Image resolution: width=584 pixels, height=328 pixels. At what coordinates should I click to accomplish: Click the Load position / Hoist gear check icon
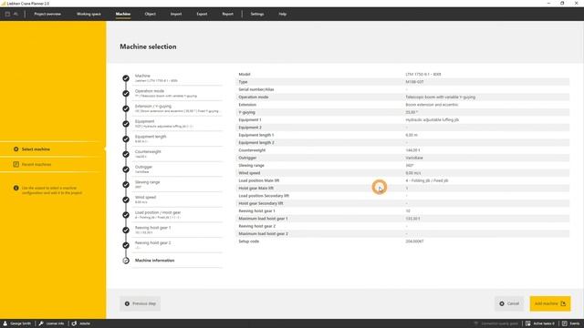click(126, 215)
